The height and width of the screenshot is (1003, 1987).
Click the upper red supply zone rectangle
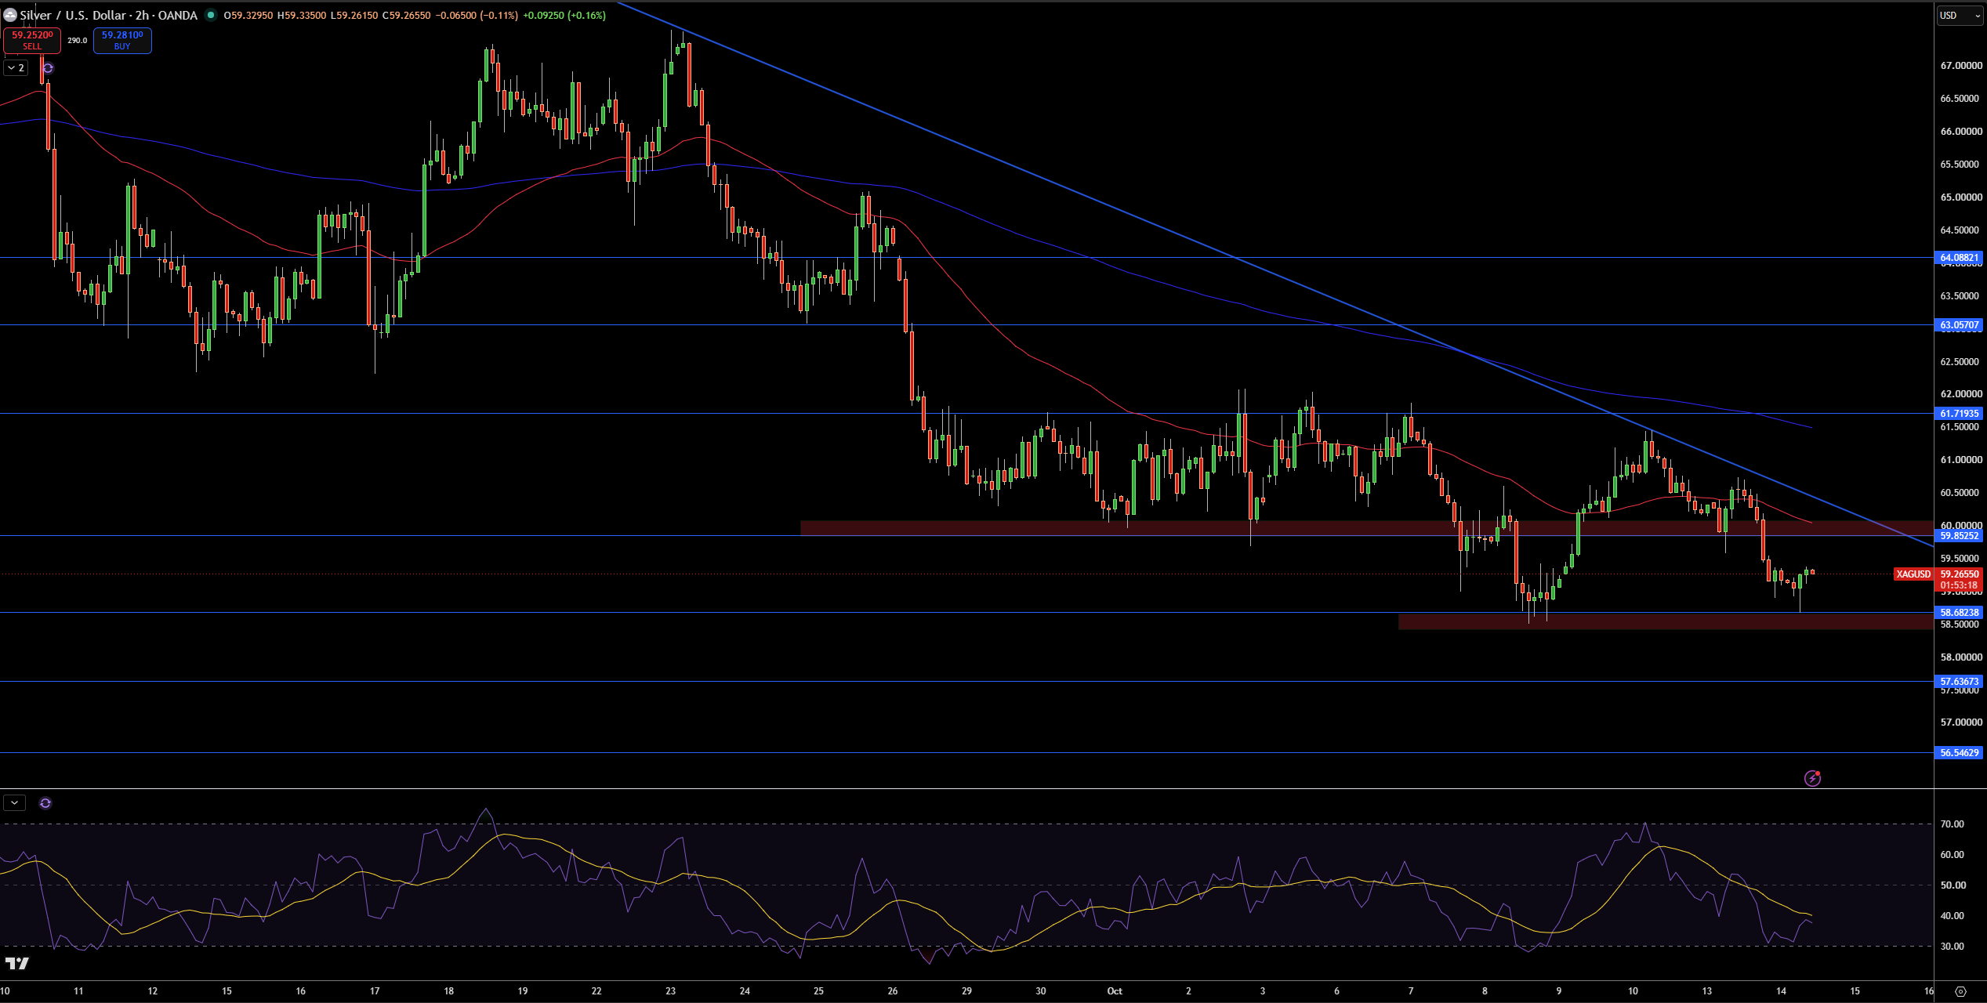pyautogui.click(x=1367, y=529)
